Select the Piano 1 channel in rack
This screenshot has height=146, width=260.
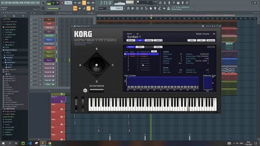tap(49, 40)
